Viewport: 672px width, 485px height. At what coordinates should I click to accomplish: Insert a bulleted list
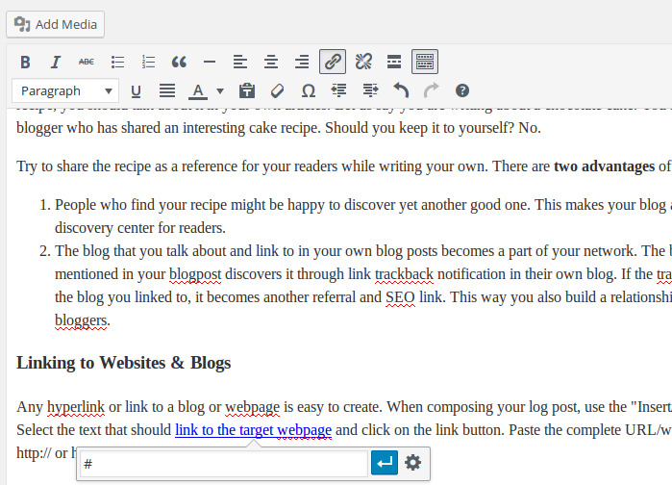pyautogui.click(x=117, y=62)
